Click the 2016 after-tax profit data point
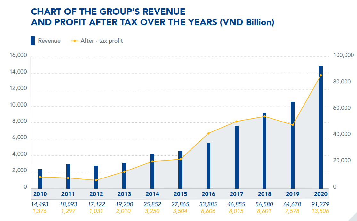The height and width of the screenshot is (221, 357). pyautogui.click(x=208, y=133)
